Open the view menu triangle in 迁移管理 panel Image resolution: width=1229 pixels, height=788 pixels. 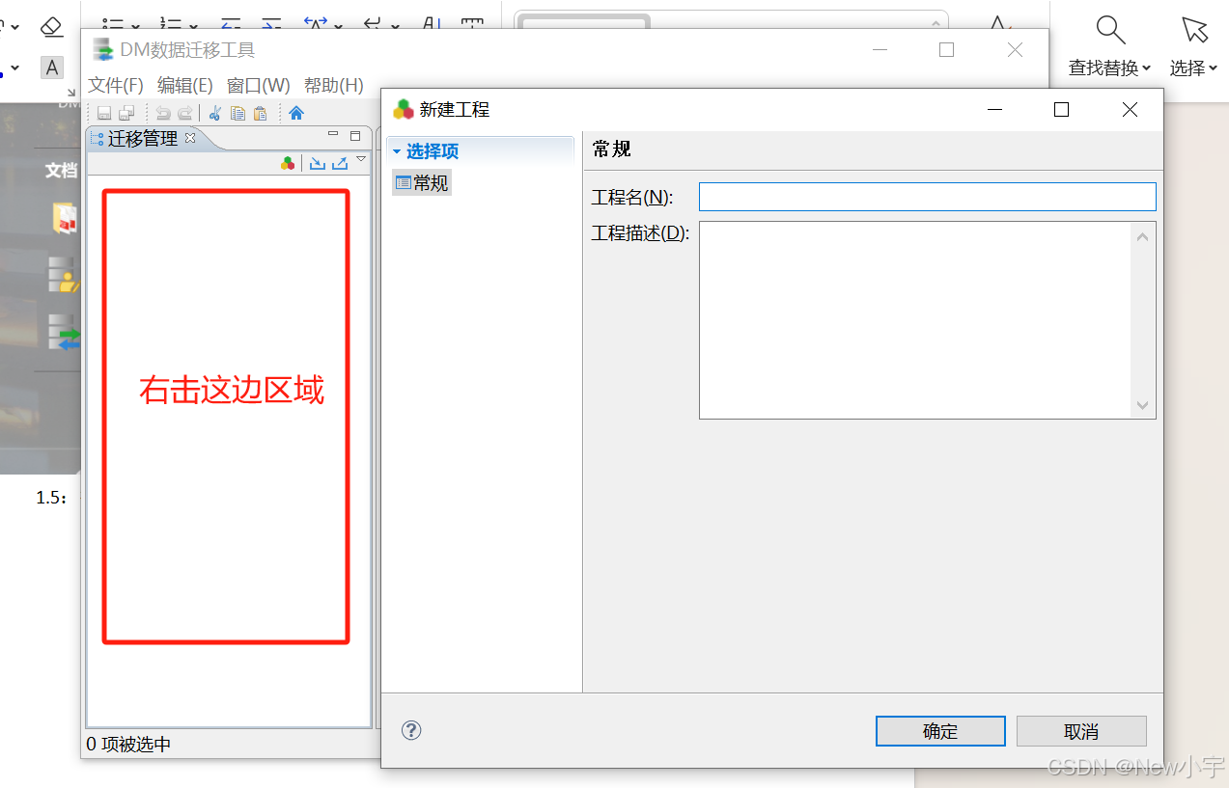[361, 160]
